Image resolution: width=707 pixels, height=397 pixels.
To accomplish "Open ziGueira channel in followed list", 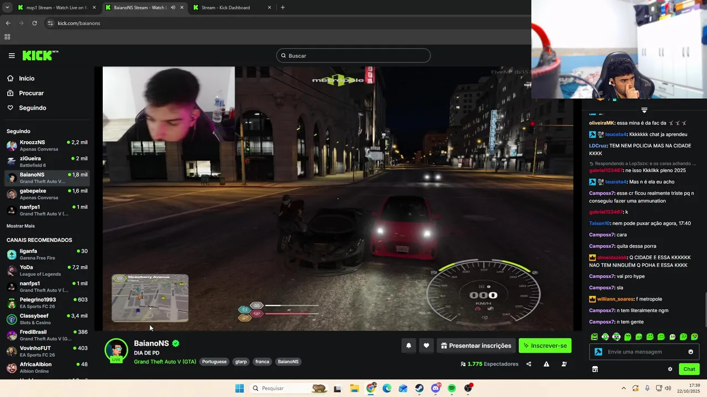I will pos(47,162).
